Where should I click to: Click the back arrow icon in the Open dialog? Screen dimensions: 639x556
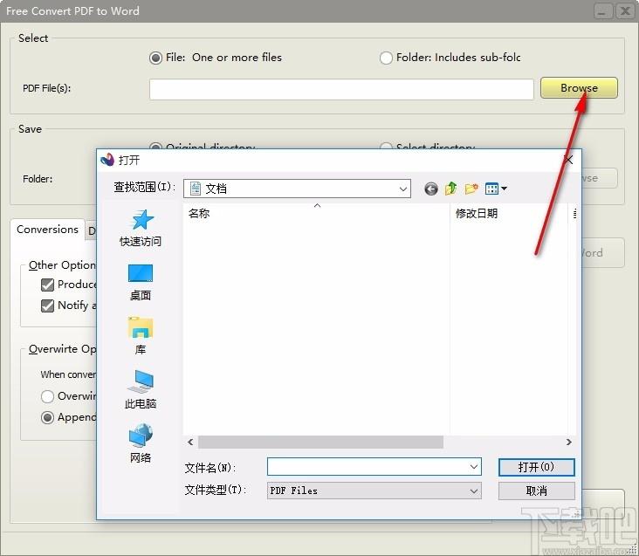(x=430, y=189)
